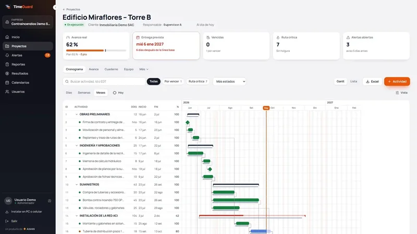Set time scale to Meses
The height and width of the screenshot is (234, 417).
coord(101,93)
